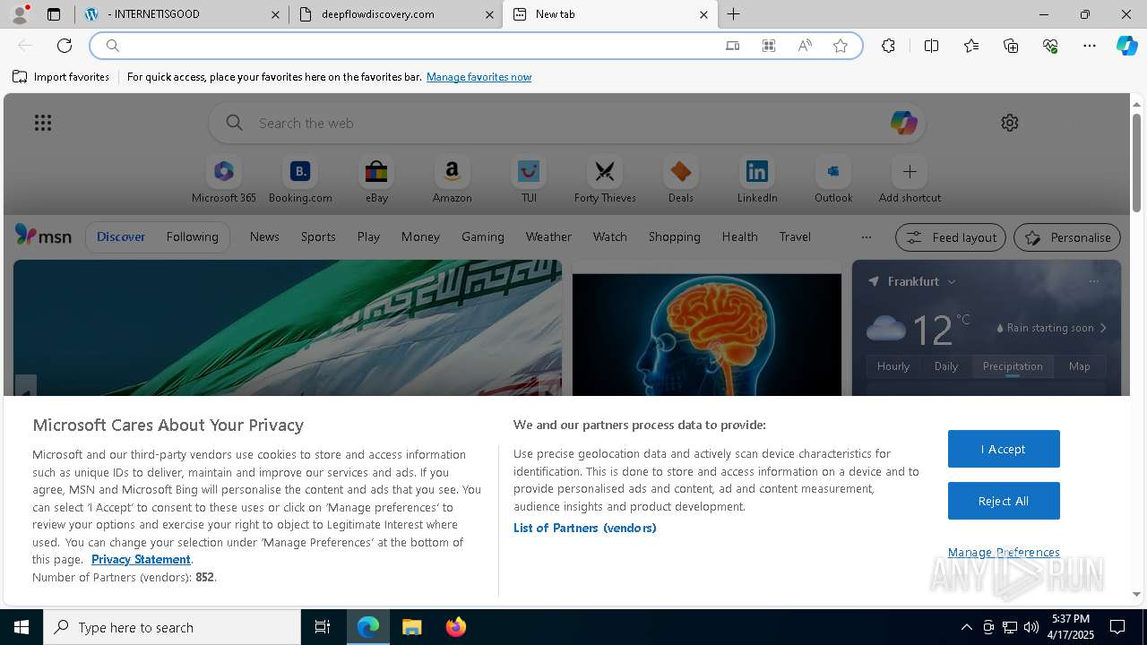Screen dimensions: 1147x645
Task: Refresh the page
Action: coord(65,46)
